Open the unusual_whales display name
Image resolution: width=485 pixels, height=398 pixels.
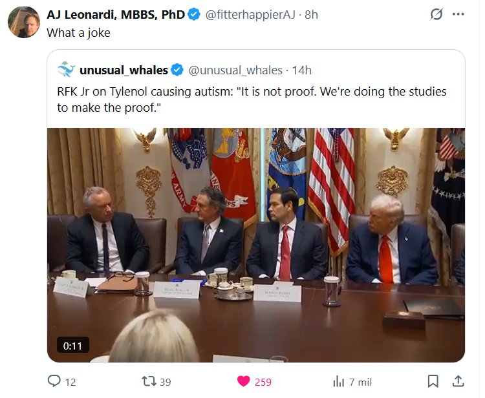124,70
